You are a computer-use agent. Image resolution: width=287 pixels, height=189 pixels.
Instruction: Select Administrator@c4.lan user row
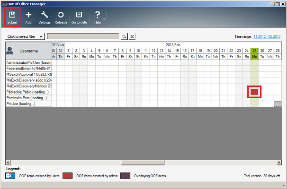coord(28,62)
